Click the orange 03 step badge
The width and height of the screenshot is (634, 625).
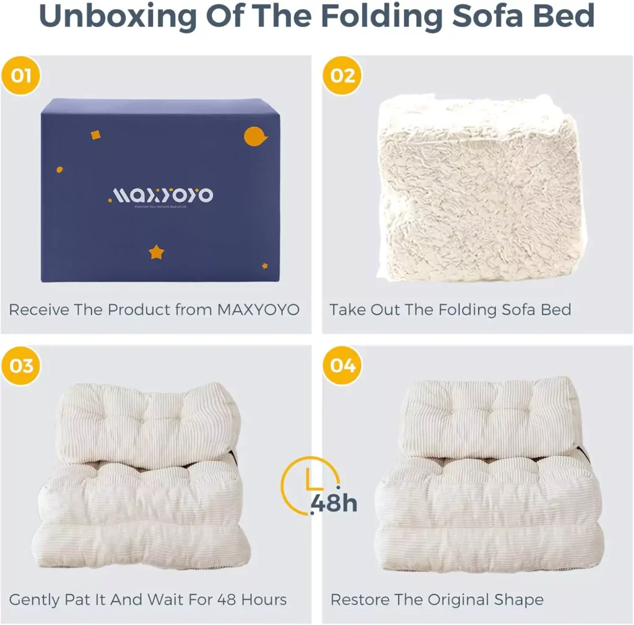(22, 365)
